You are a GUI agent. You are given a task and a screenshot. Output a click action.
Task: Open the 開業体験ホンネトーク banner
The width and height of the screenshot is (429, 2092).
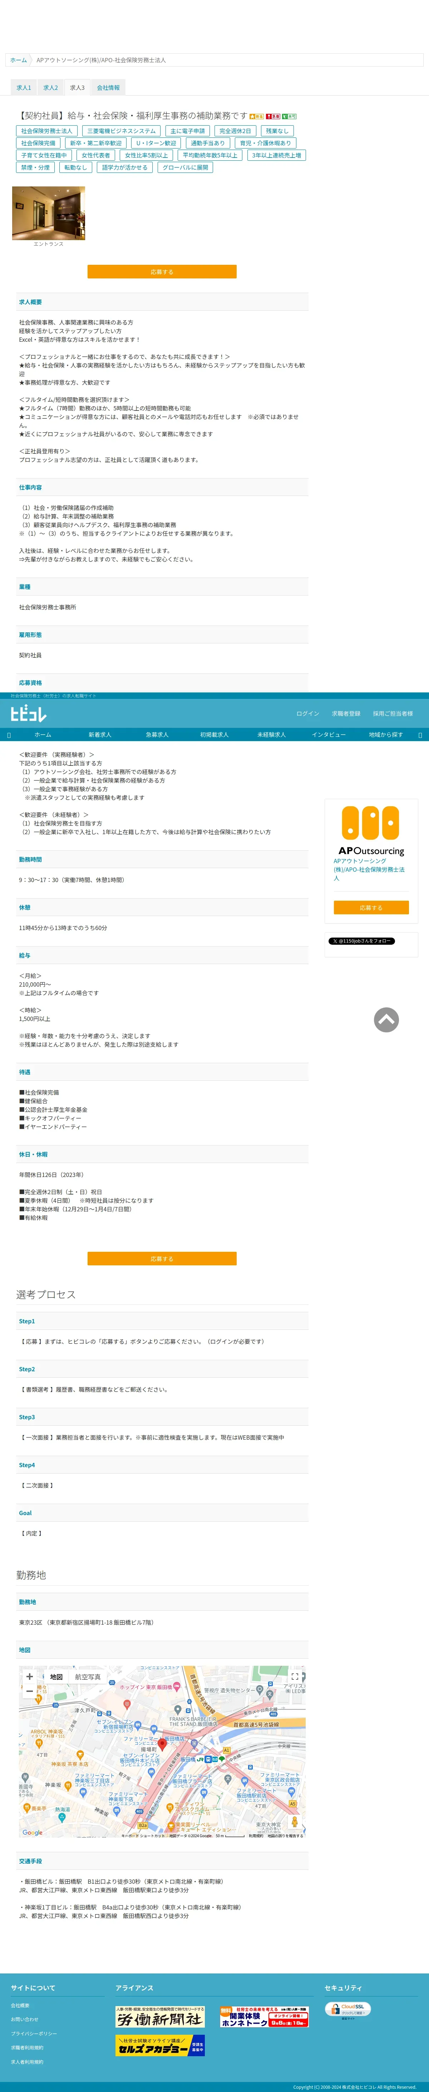click(265, 2017)
